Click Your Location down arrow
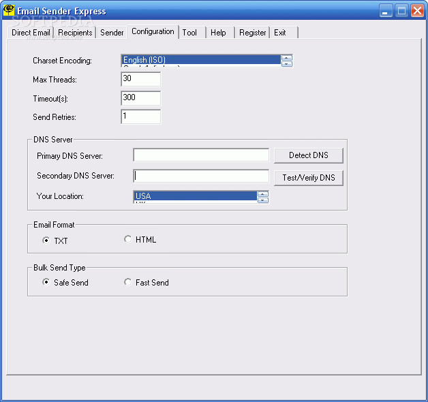The width and height of the screenshot is (428, 402). (263, 200)
